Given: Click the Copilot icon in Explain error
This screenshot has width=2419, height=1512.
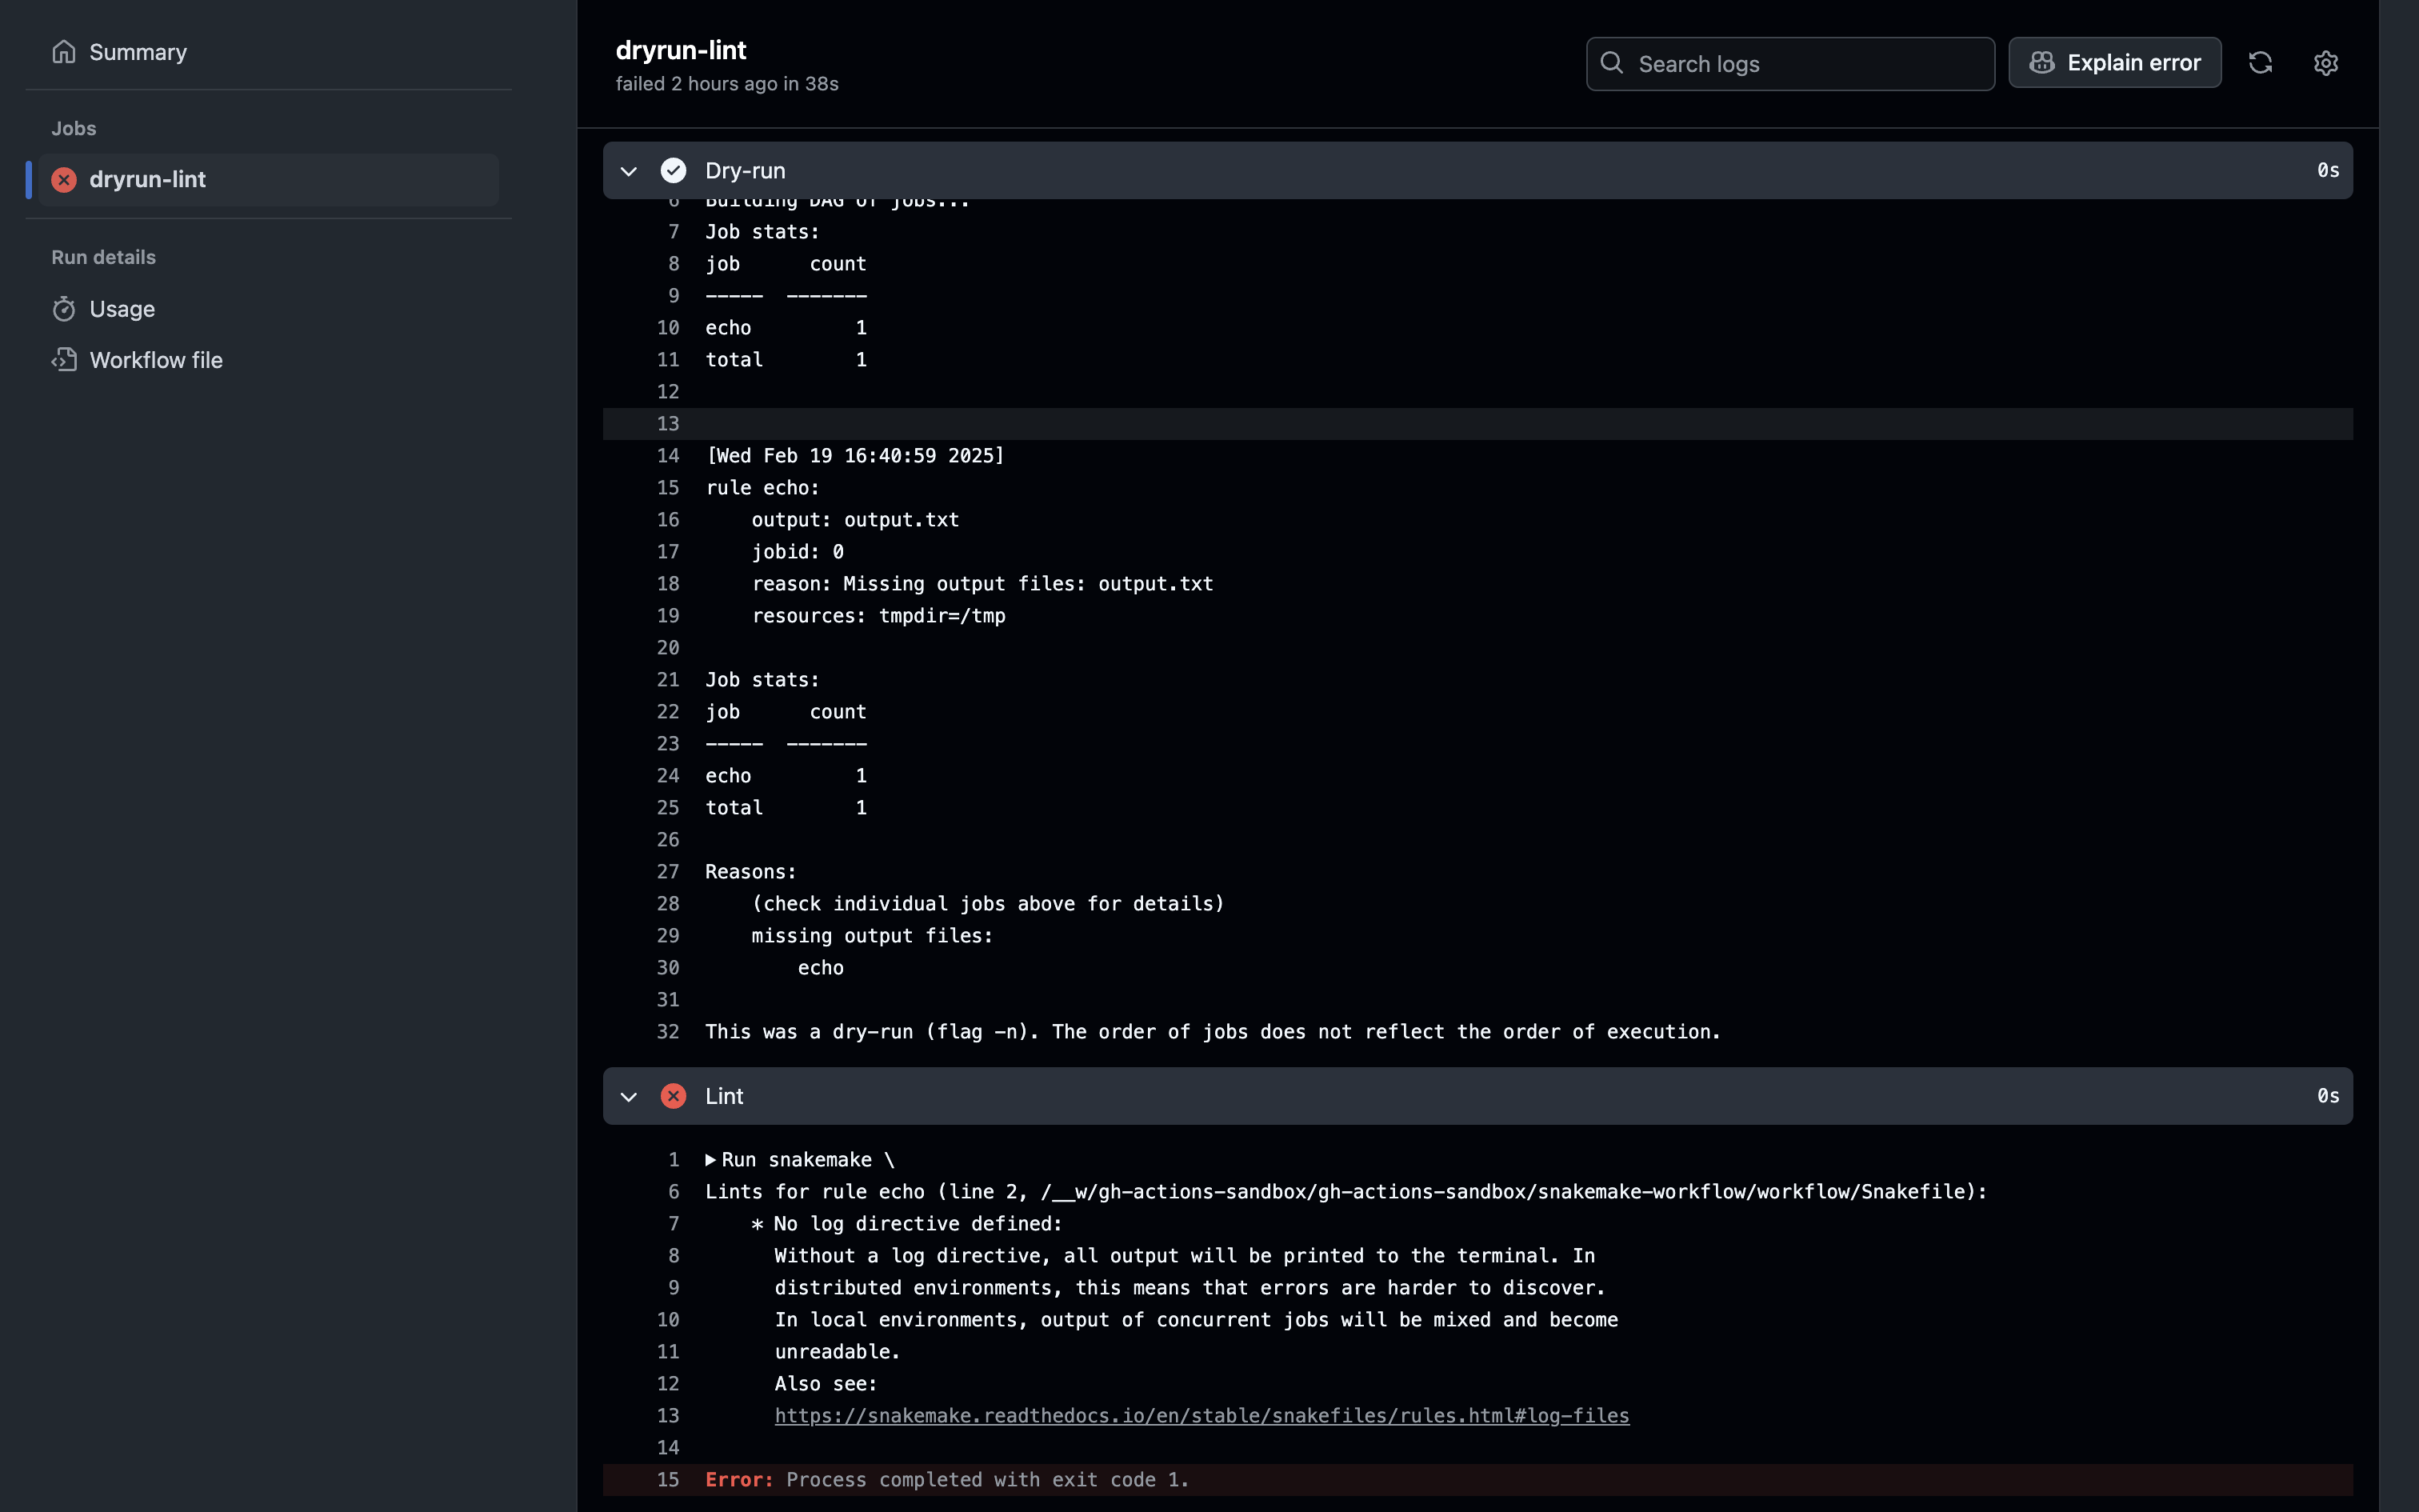Looking at the screenshot, I should tap(2041, 63).
